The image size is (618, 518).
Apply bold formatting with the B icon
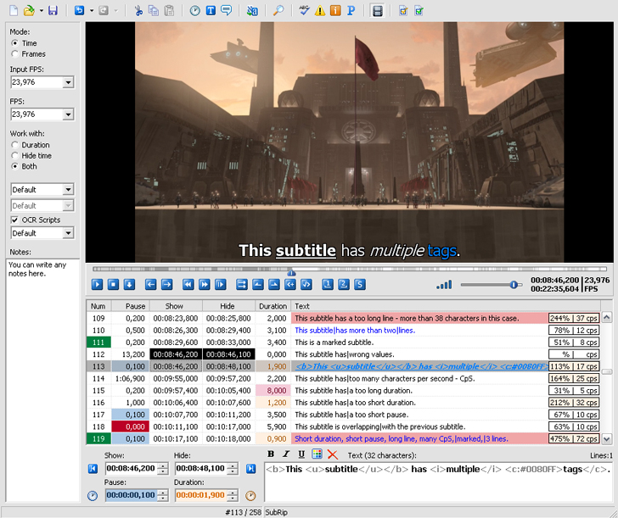click(x=271, y=454)
